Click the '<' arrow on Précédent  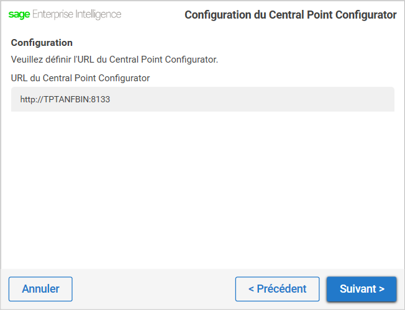coord(251,289)
